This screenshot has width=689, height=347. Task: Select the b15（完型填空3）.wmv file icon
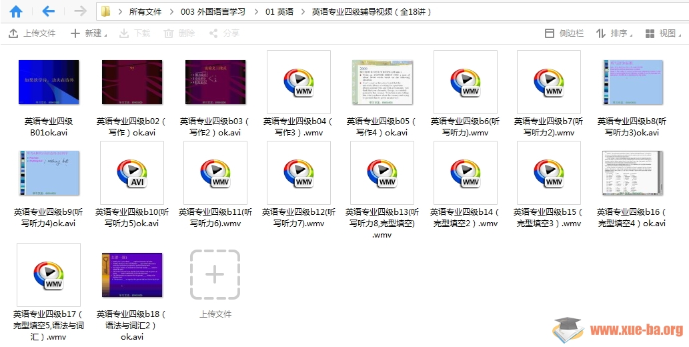(x=549, y=173)
